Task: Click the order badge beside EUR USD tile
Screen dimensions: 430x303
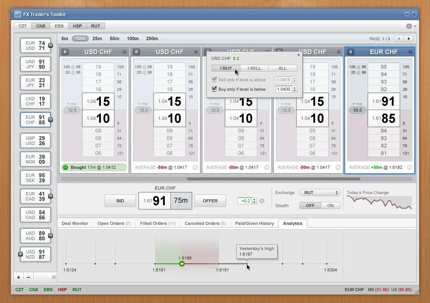Action: tap(50, 45)
